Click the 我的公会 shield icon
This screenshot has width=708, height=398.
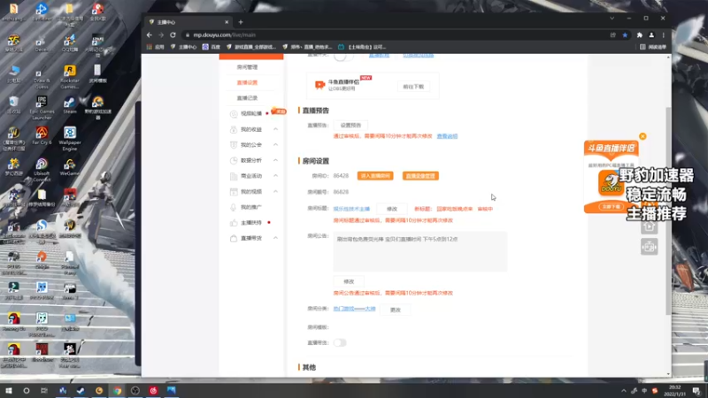[x=234, y=145]
